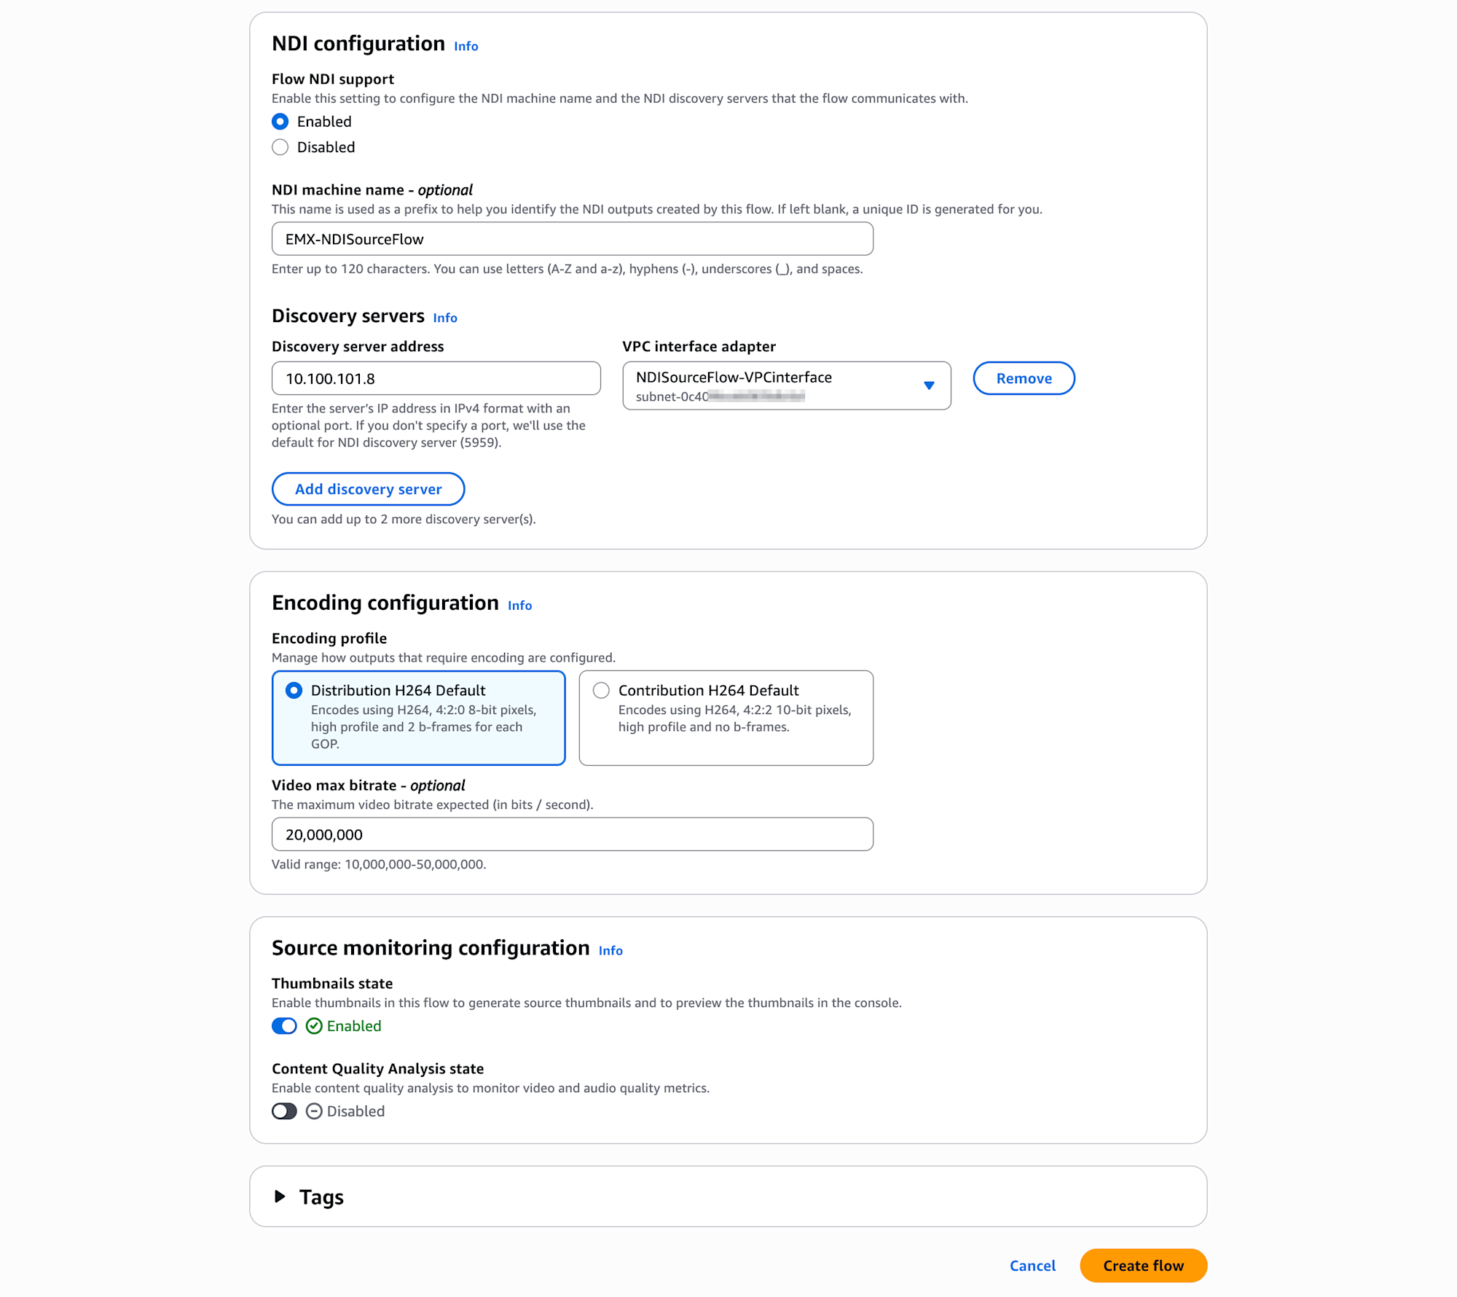Screen dimensions: 1457x1297
Task: Select the Enabled radio for Flow NDI support
Action: point(280,122)
